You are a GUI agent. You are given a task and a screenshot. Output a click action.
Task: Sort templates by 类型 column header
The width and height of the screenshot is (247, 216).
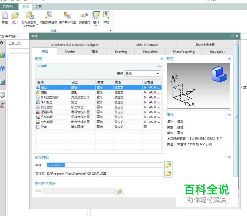tap(83, 82)
